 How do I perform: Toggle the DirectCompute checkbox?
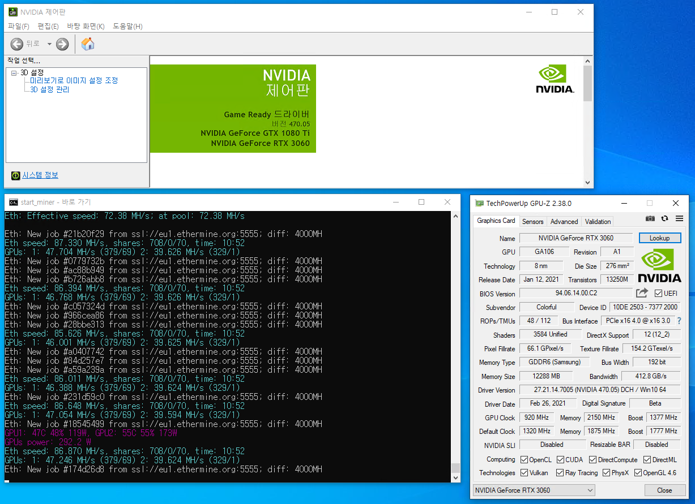593,460
